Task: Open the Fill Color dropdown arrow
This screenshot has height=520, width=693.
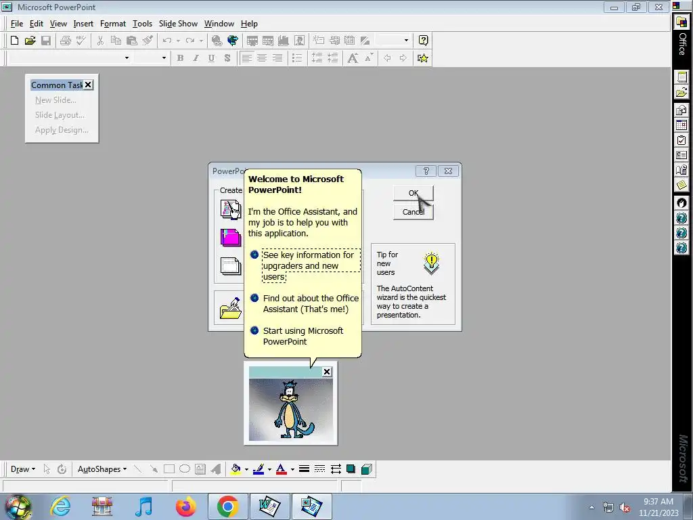Action: click(246, 470)
